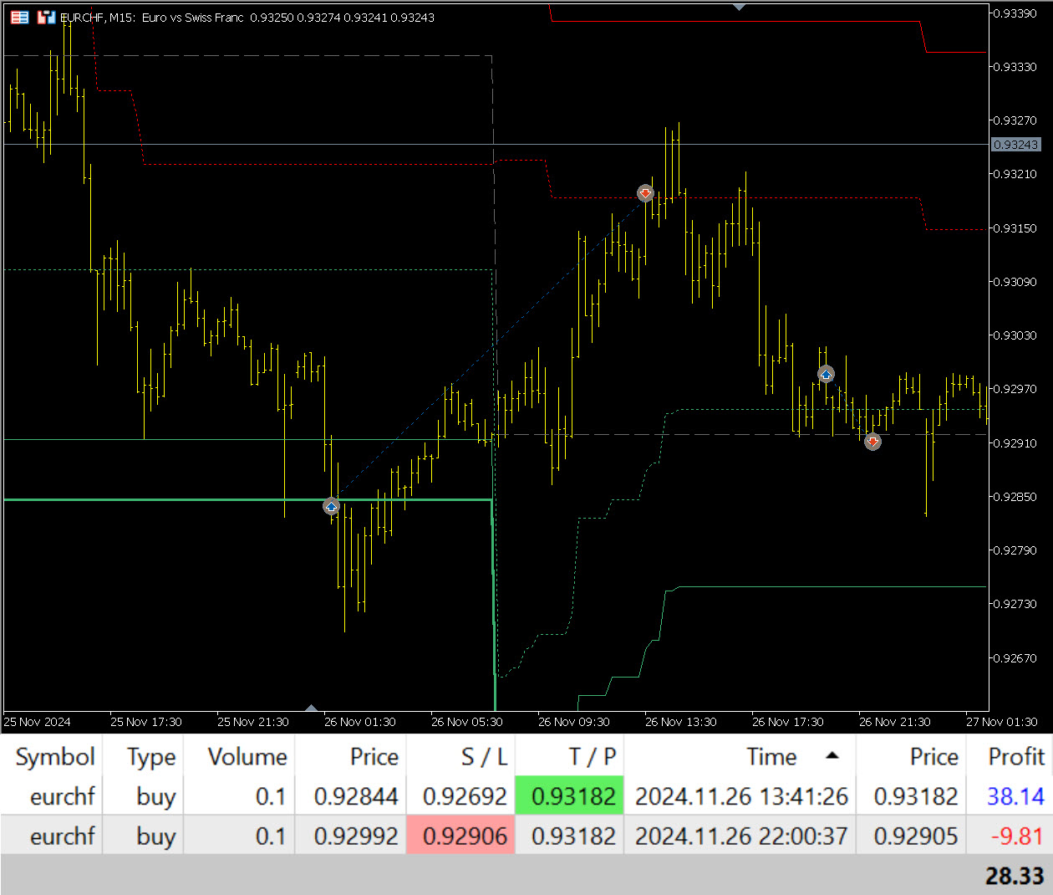Viewport: 1053px width, 895px height.
Task: Click the chart shift triangle at top
Action: click(739, 8)
